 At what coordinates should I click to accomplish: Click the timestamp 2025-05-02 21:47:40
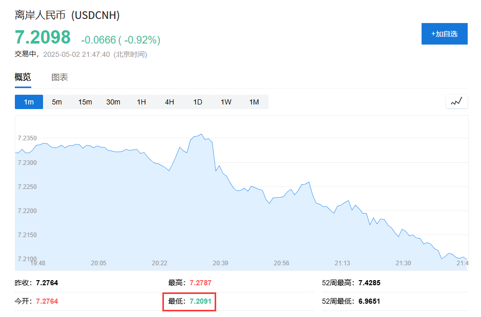(76, 55)
